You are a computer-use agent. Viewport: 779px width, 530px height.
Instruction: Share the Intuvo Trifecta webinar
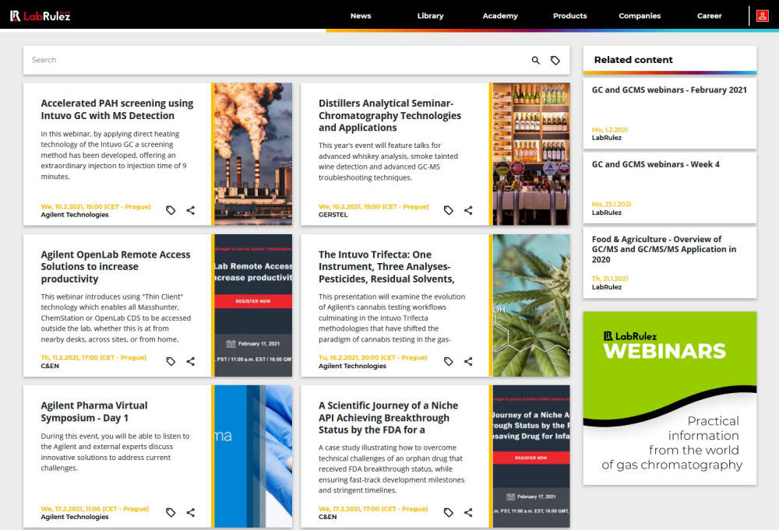coord(468,361)
